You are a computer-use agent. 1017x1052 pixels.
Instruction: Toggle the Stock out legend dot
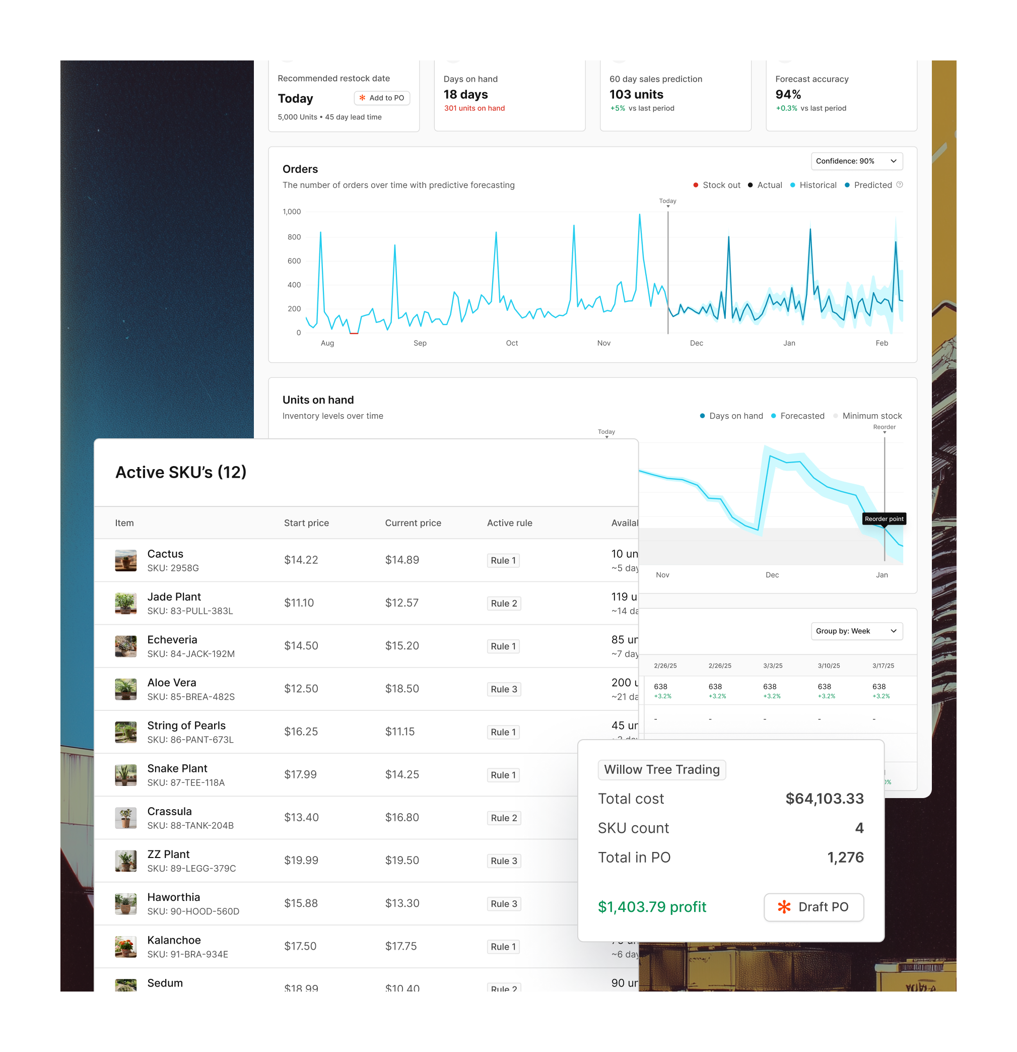pos(696,185)
